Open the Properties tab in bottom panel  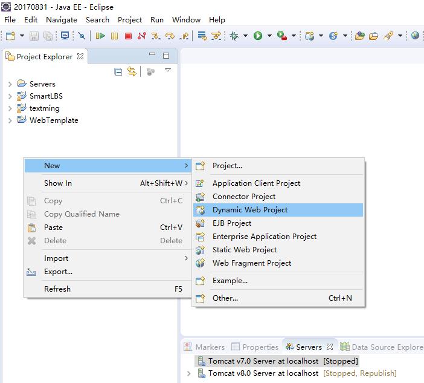[255, 347]
